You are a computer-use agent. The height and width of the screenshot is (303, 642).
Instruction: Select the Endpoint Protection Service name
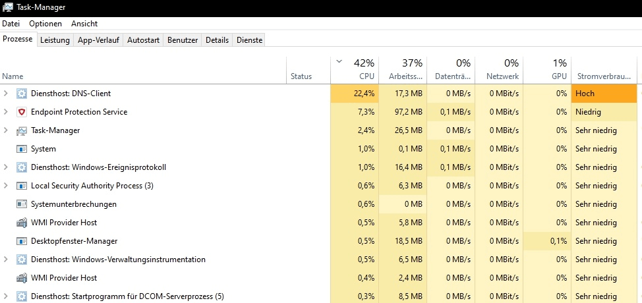point(79,112)
